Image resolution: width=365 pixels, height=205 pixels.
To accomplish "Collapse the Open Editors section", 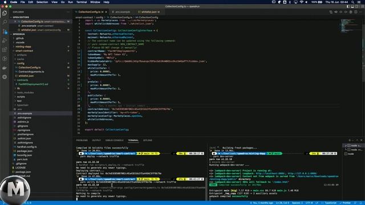I will tap(21, 17).
